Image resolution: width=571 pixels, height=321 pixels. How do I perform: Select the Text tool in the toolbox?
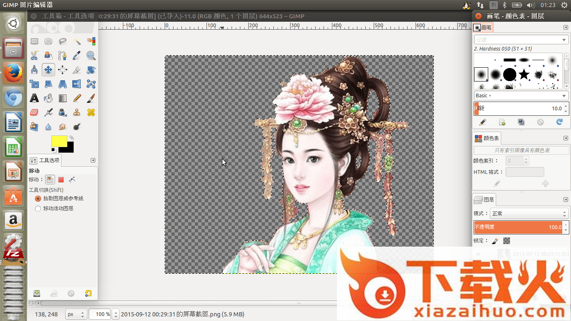click(x=34, y=98)
